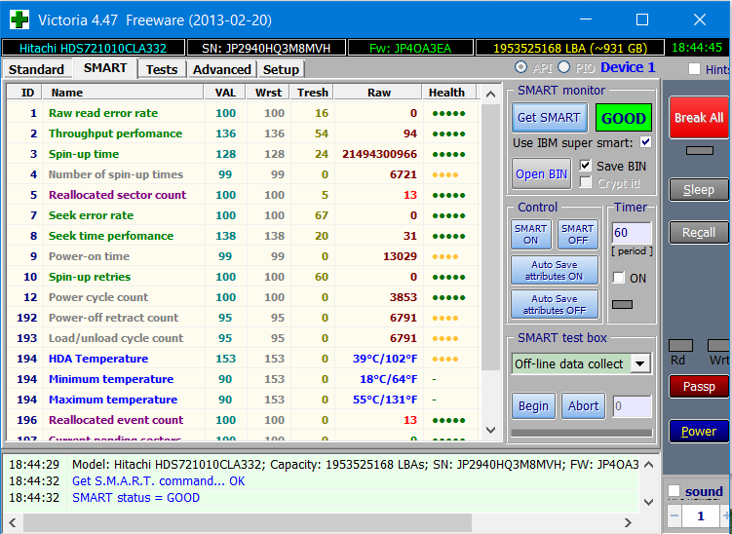The width and height of the screenshot is (732, 534).
Task: Click the Get SMART button
Action: coord(549,118)
